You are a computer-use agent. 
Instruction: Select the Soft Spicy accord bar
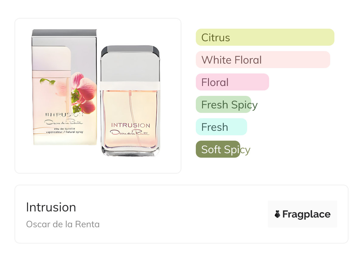218,149
